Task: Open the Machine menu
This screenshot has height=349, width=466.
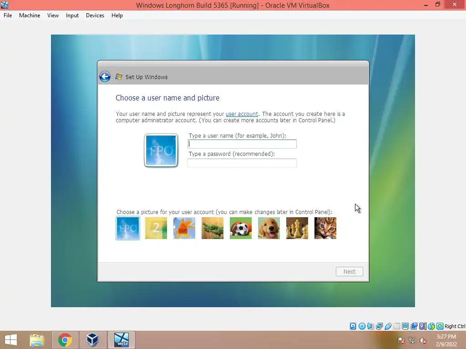Action: point(30,15)
